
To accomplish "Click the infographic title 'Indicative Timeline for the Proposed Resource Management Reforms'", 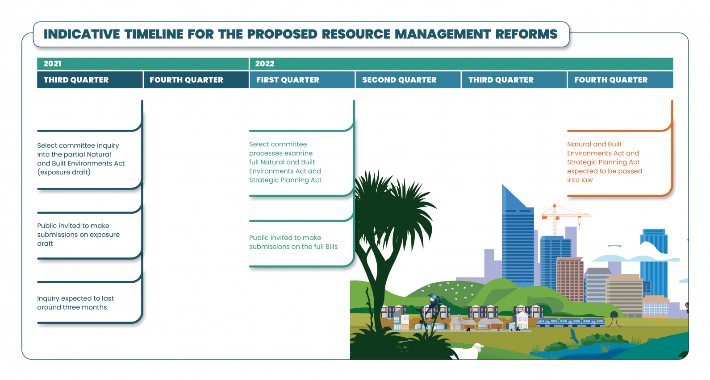I will 301,34.
